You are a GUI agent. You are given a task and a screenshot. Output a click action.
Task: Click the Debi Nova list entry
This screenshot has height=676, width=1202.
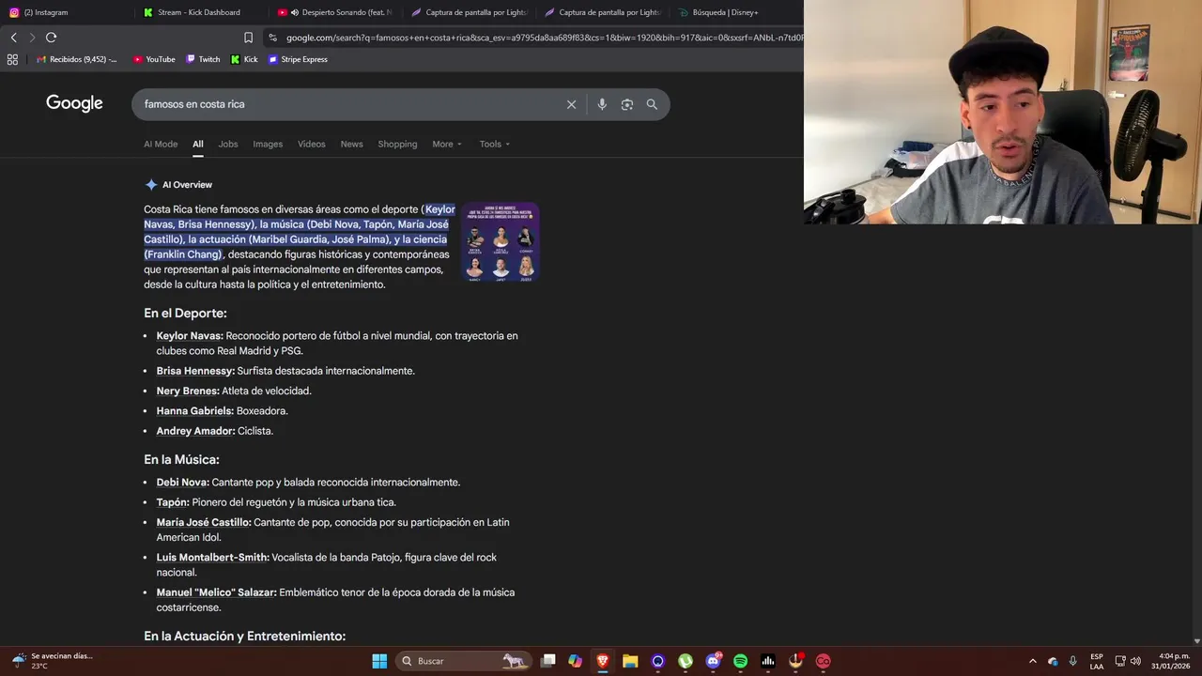[x=182, y=483]
